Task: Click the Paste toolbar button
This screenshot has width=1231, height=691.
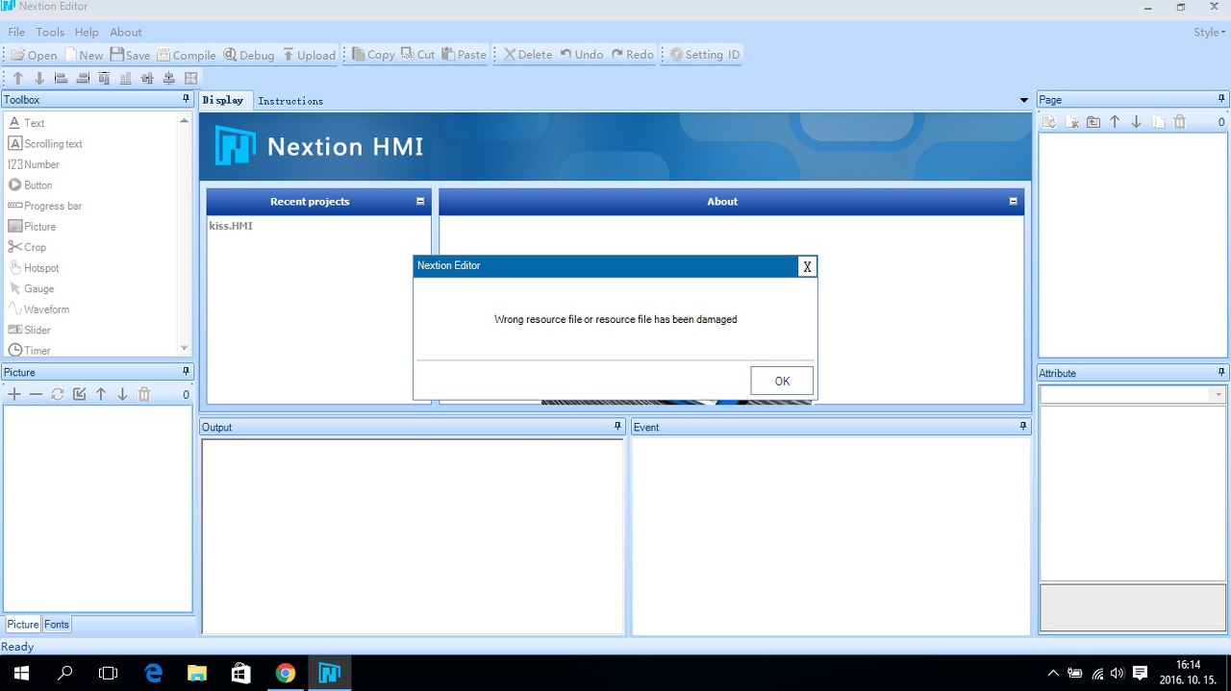Action: pos(465,55)
